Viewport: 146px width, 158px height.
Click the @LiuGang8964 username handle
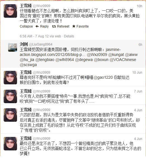point(41,44)
